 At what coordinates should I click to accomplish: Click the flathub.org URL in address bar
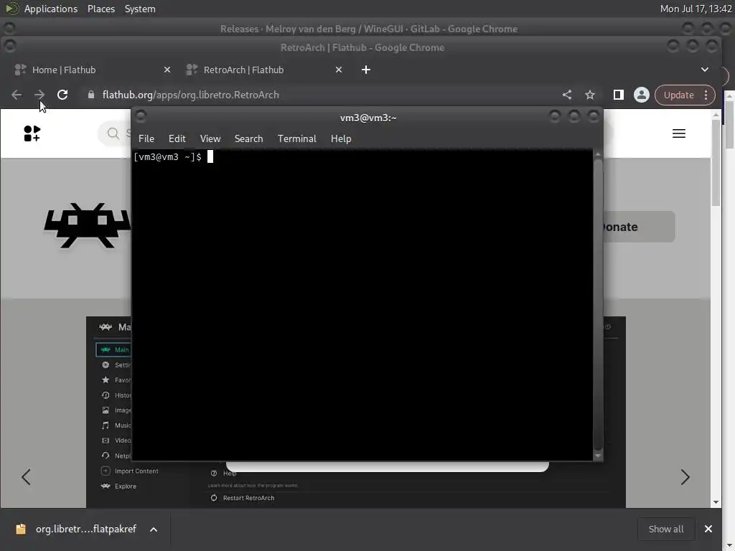pos(190,95)
